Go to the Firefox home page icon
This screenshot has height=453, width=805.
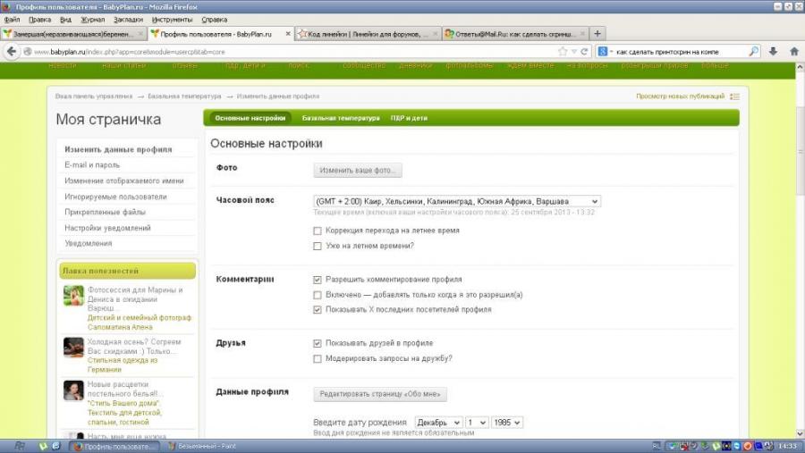coord(794,51)
